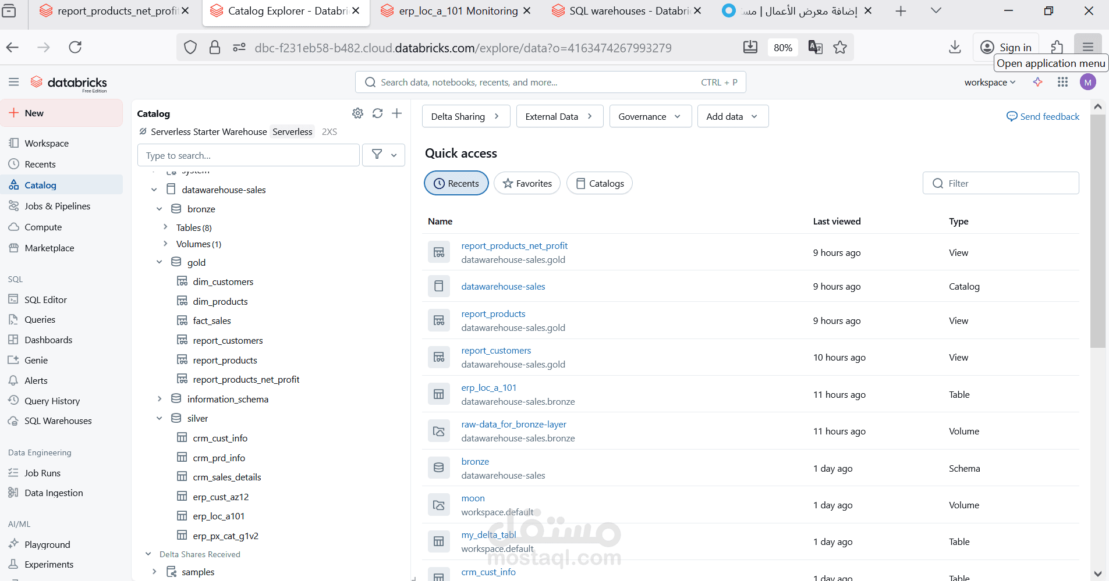Select the Catalogs quick access filter
This screenshot has height=581, width=1109.
point(600,183)
